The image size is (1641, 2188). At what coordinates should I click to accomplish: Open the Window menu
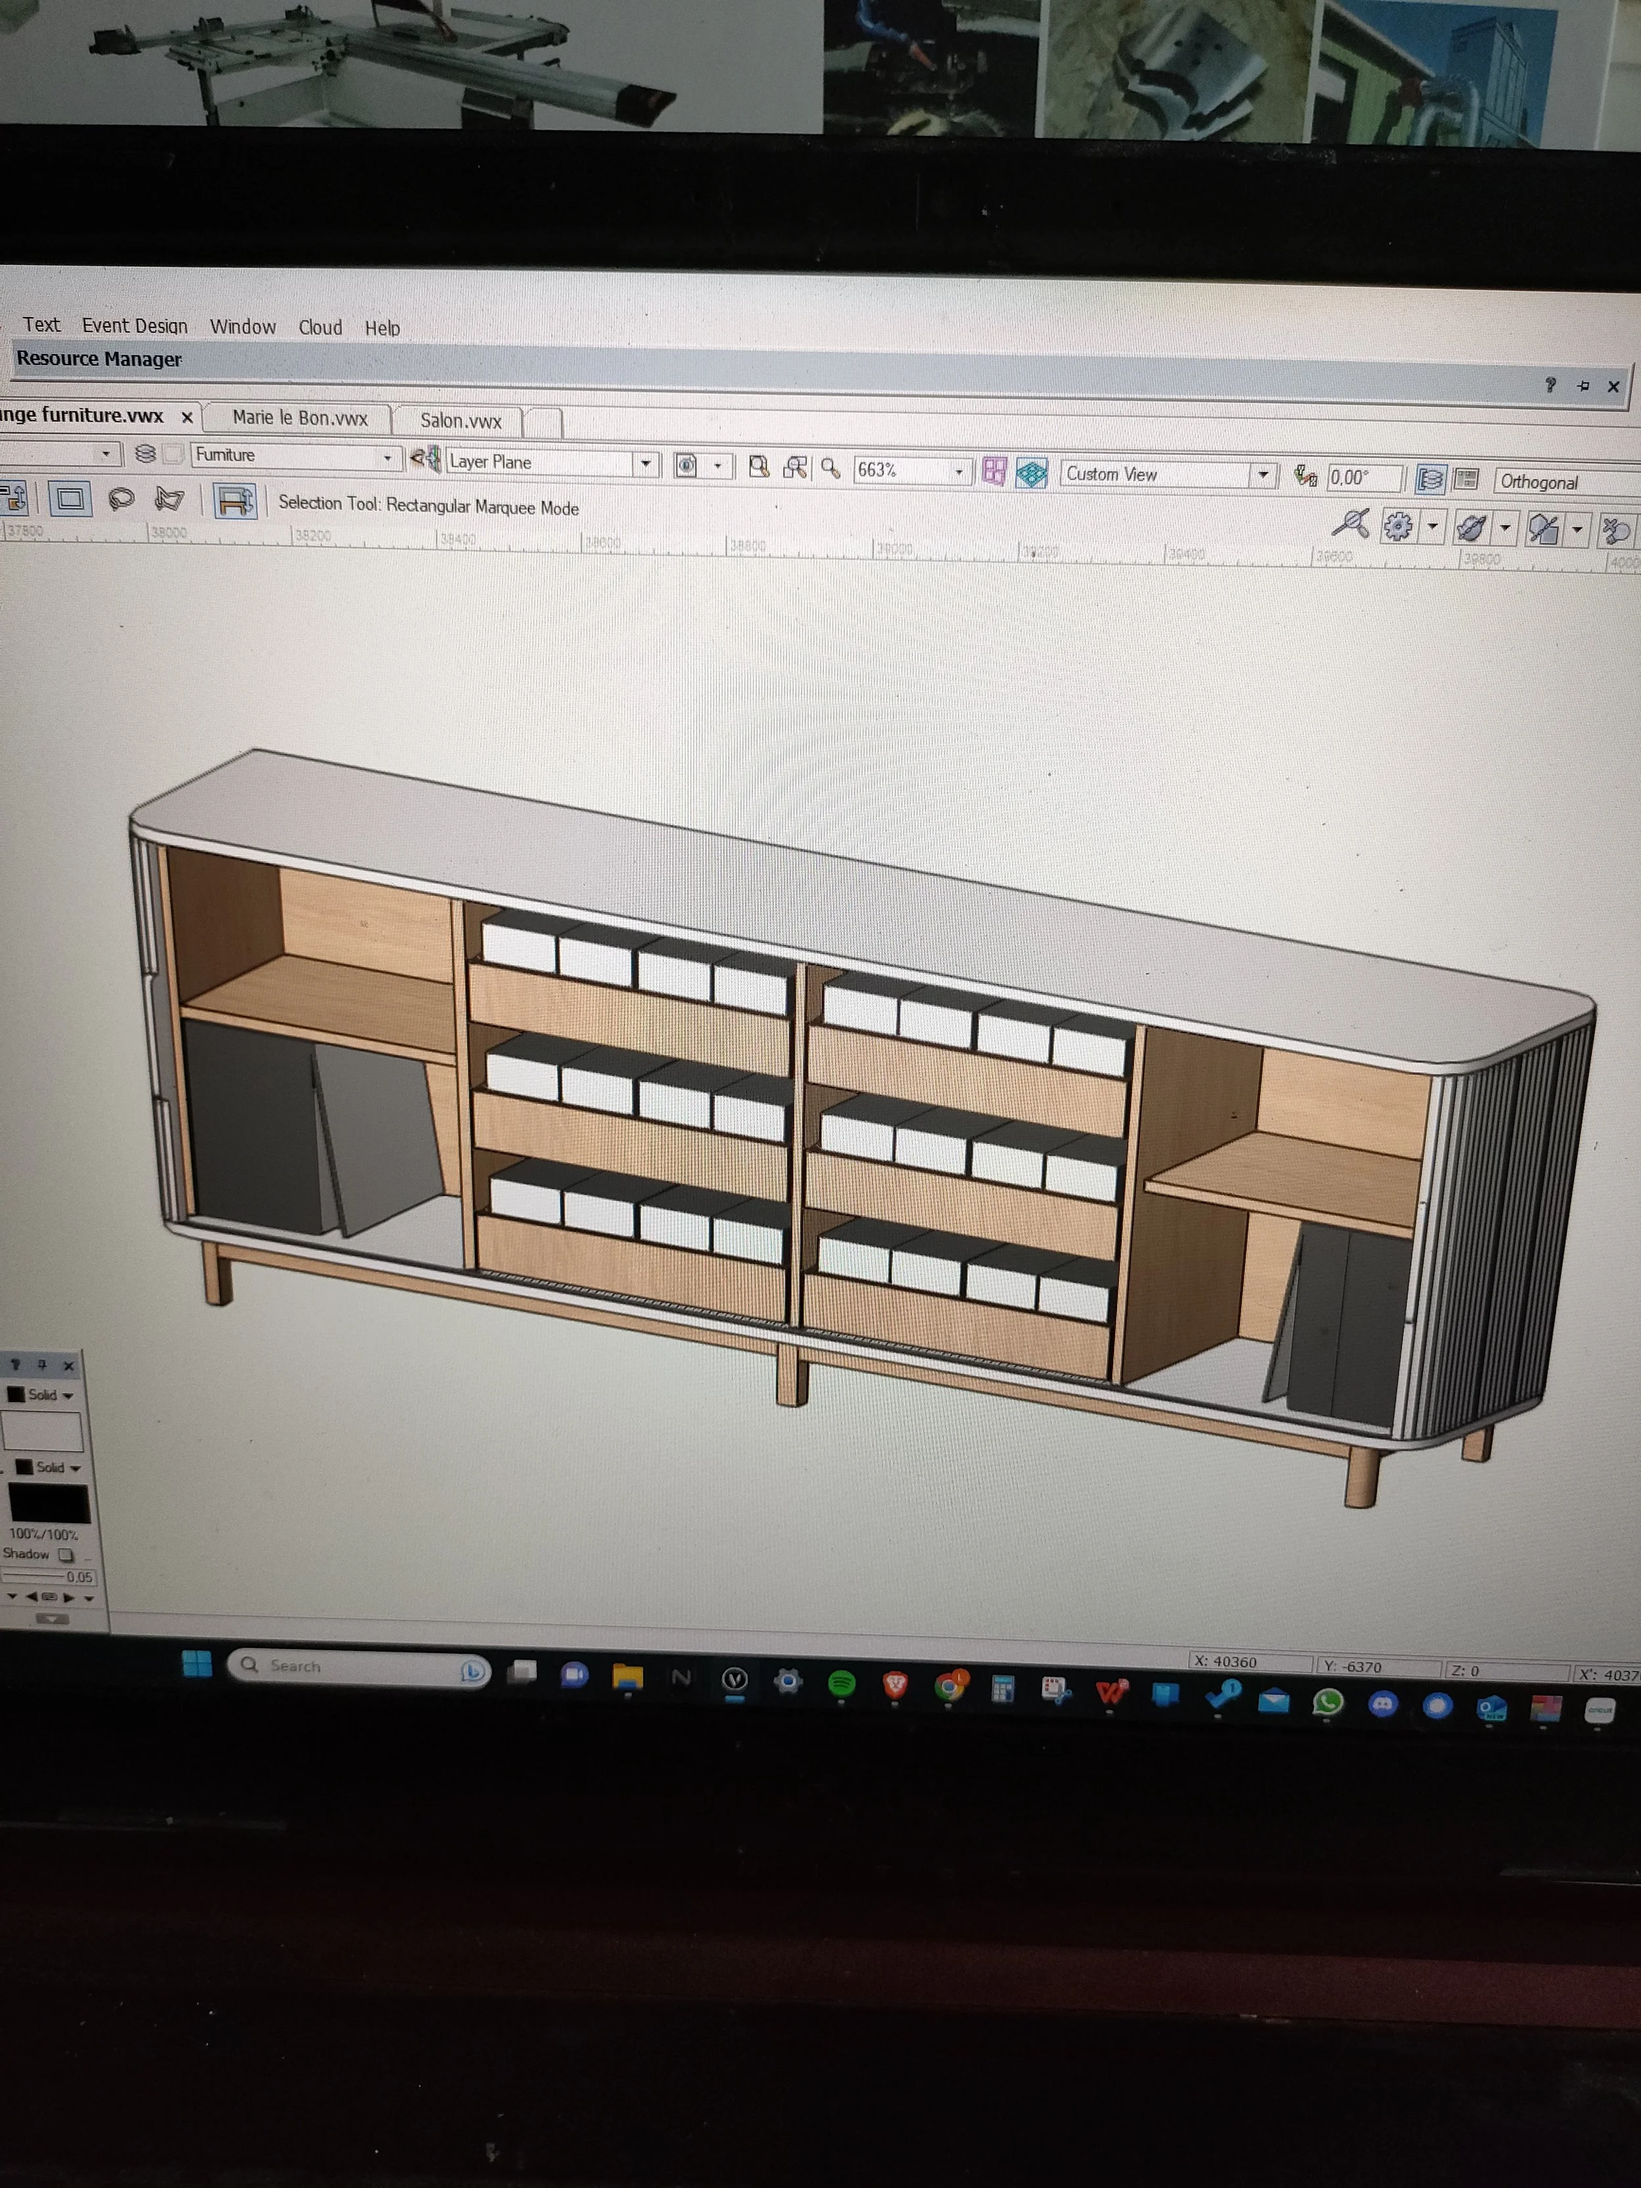pyautogui.click(x=242, y=326)
